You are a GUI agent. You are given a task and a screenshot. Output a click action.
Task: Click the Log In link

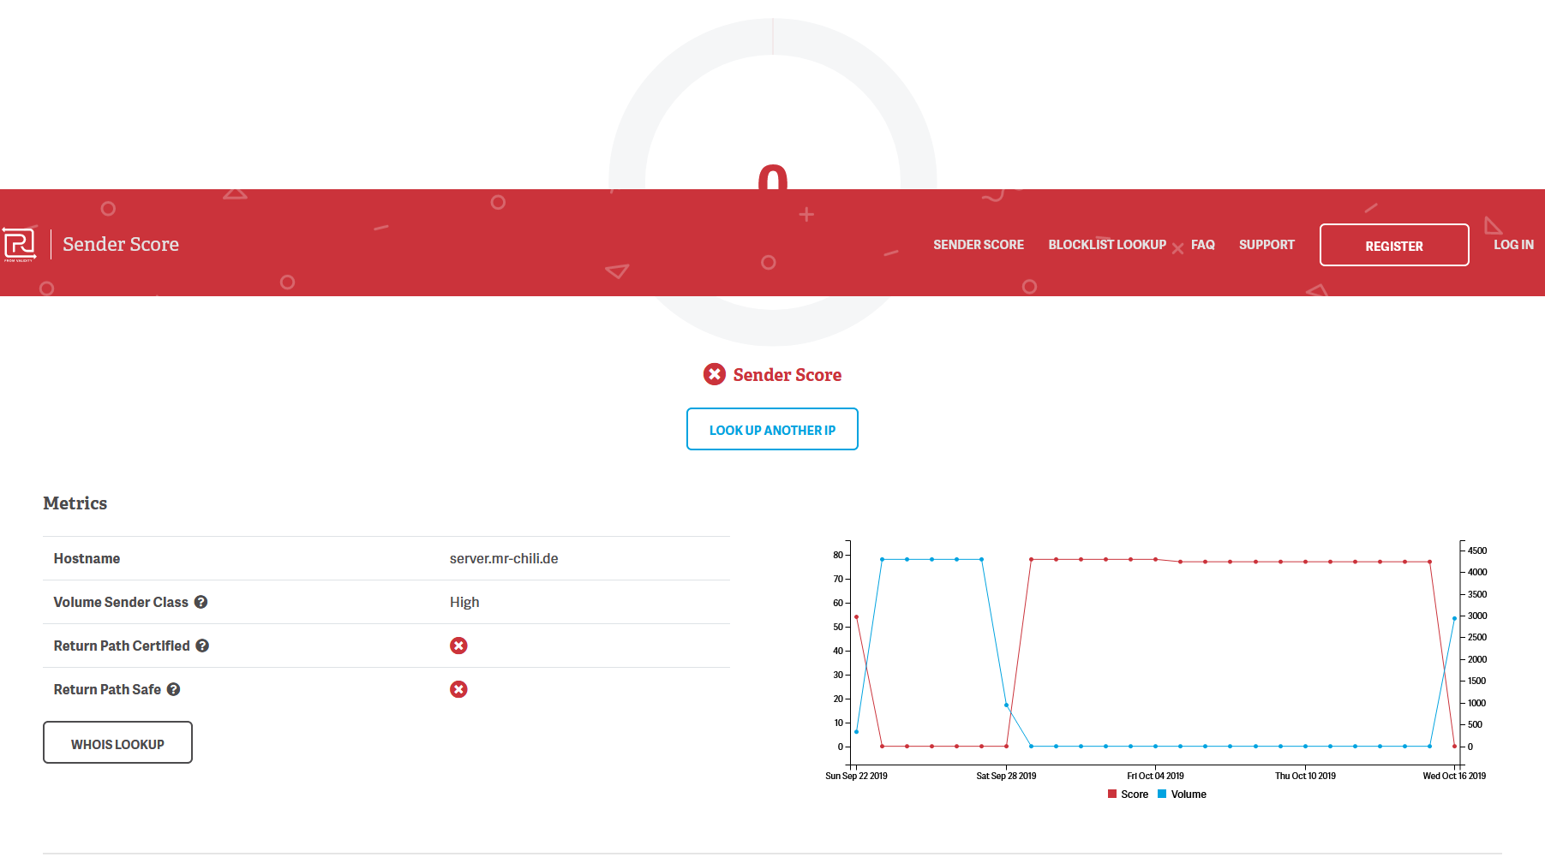tap(1512, 245)
